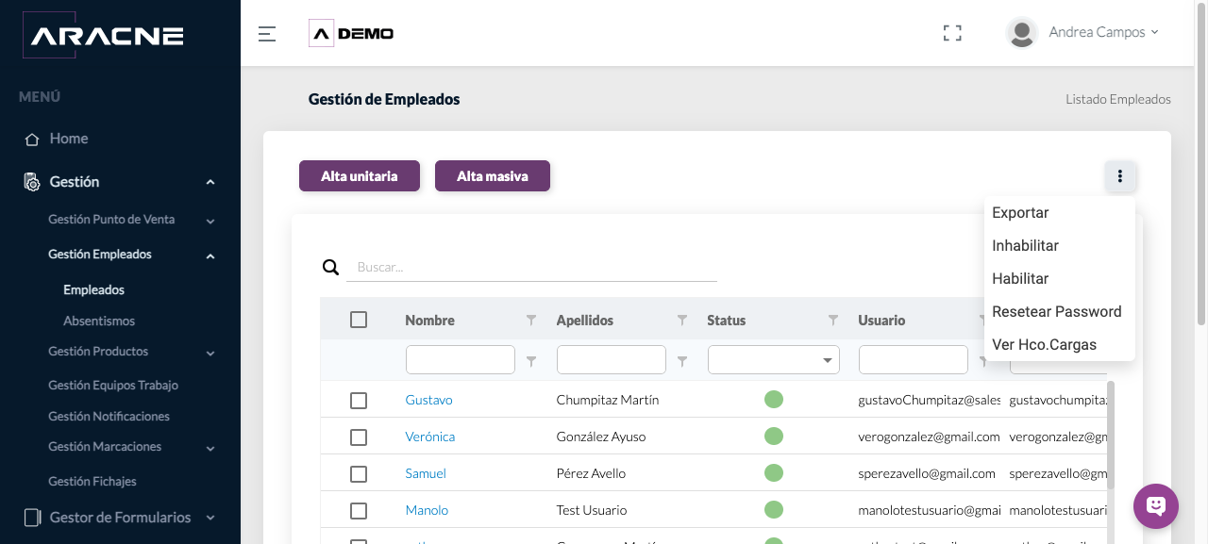Expand Gestión Marcaciones submenu
The width and height of the screenshot is (1208, 544).
point(210,448)
